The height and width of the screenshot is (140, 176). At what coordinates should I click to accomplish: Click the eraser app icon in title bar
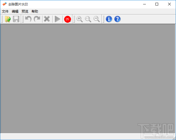tap(4, 4)
